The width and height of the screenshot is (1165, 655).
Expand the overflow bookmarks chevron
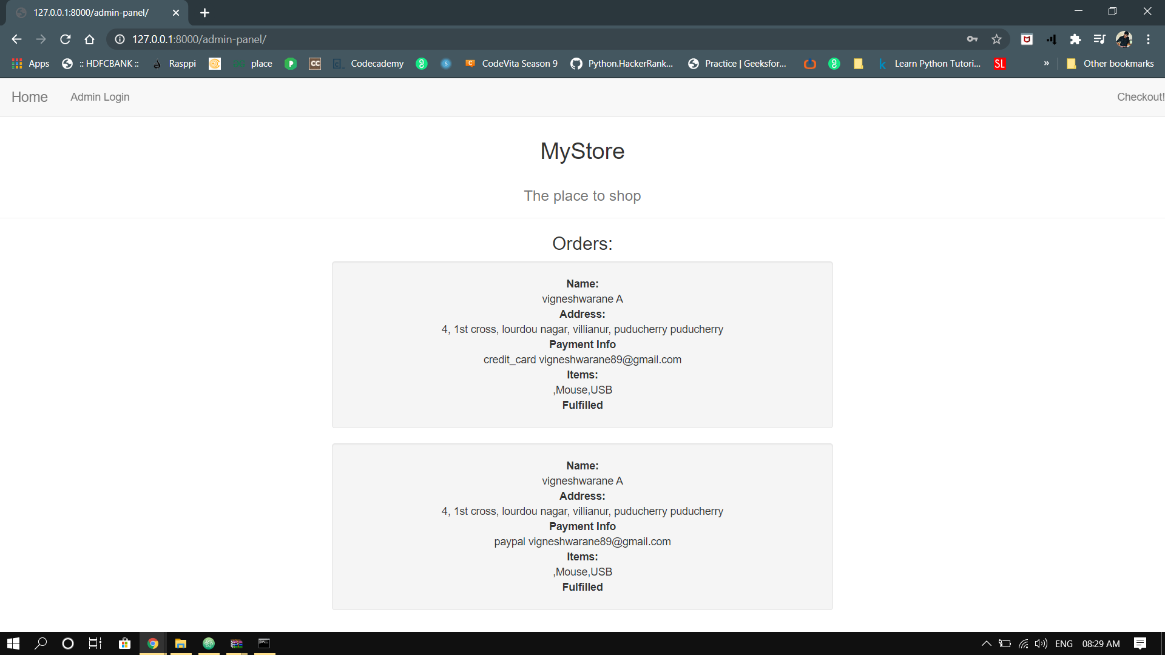click(1046, 63)
